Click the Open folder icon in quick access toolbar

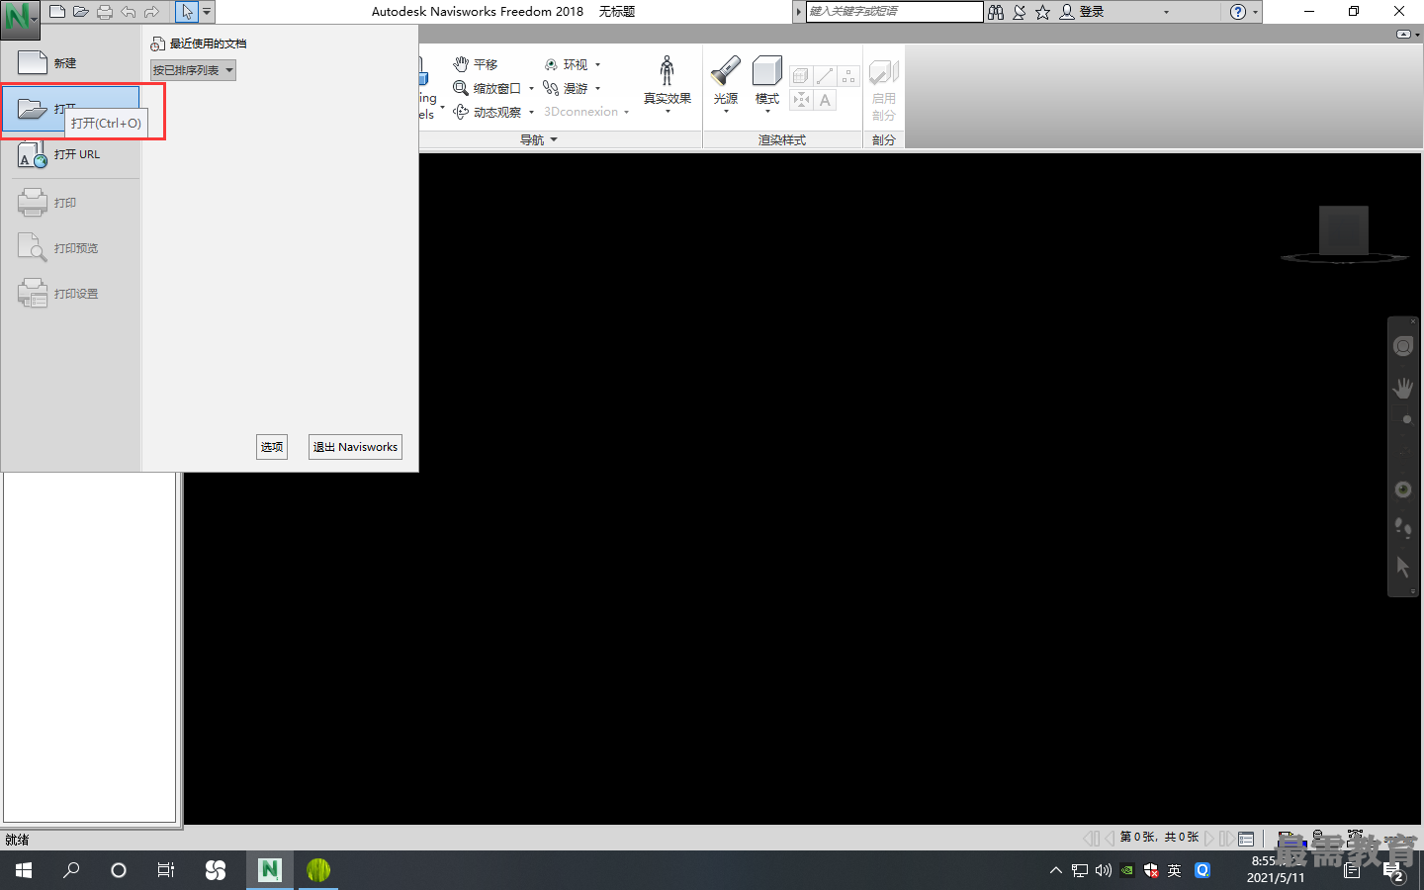(80, 12)
